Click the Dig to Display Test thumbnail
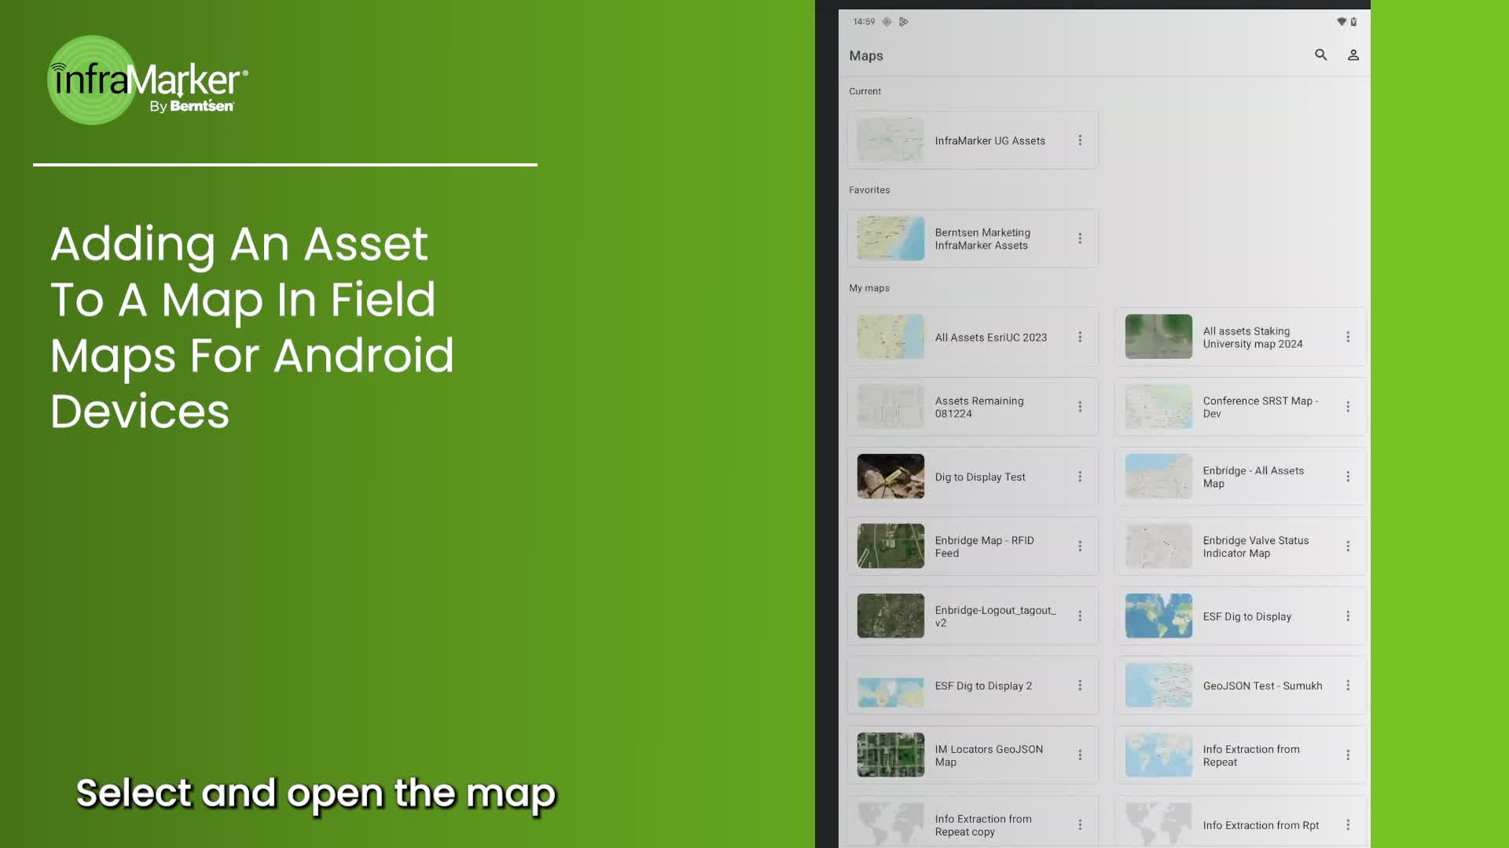This screenshot has height=848, width=1509. [x=890, y=477]
